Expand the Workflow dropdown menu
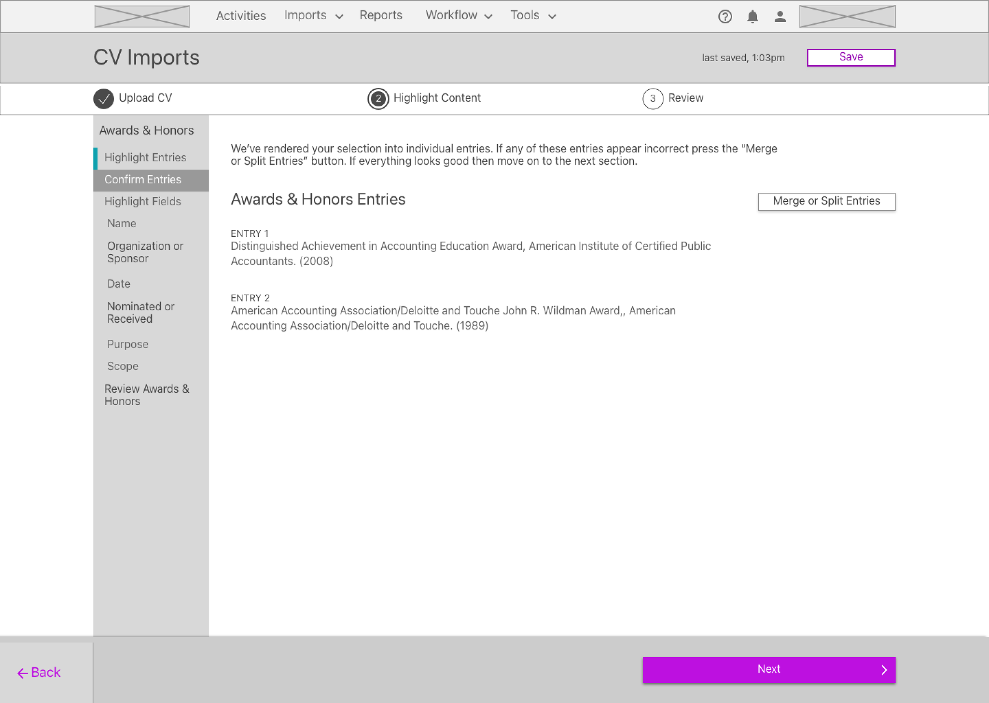Viewport: 989px width, 703px height. tap(459, 15)
